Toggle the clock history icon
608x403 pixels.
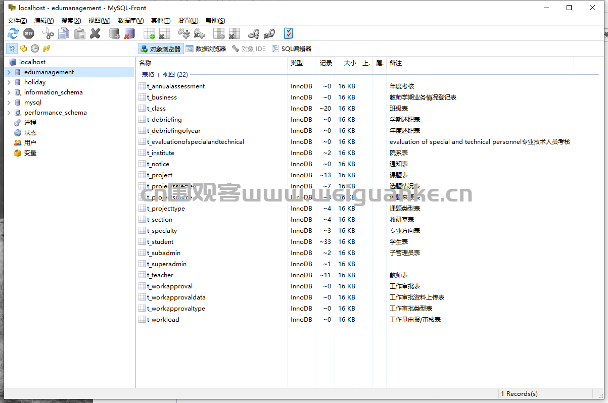click(x=35, y=48)
